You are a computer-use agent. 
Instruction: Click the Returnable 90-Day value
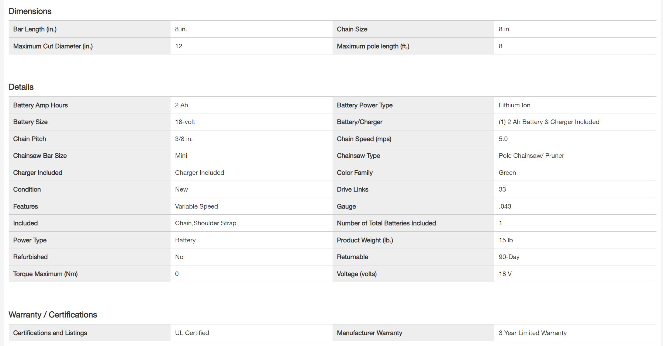509,257
